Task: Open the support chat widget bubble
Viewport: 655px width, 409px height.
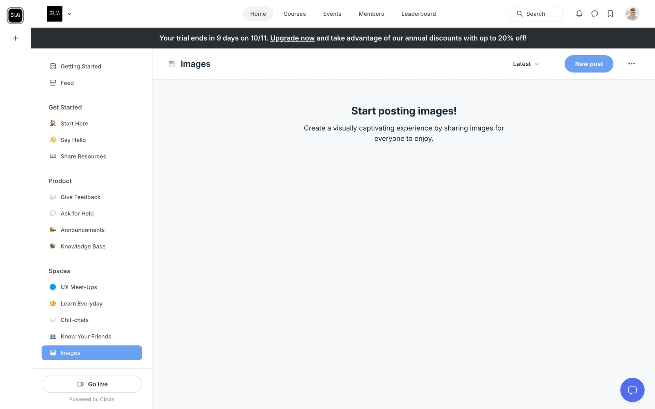Action: (x=632, y=390)
